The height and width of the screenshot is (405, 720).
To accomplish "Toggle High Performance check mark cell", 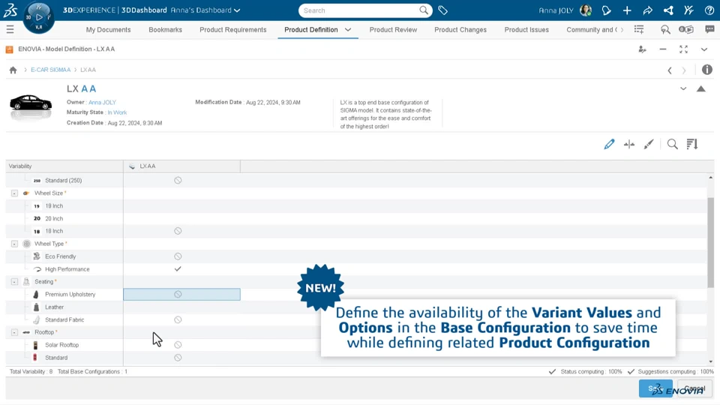I will 178,269.
